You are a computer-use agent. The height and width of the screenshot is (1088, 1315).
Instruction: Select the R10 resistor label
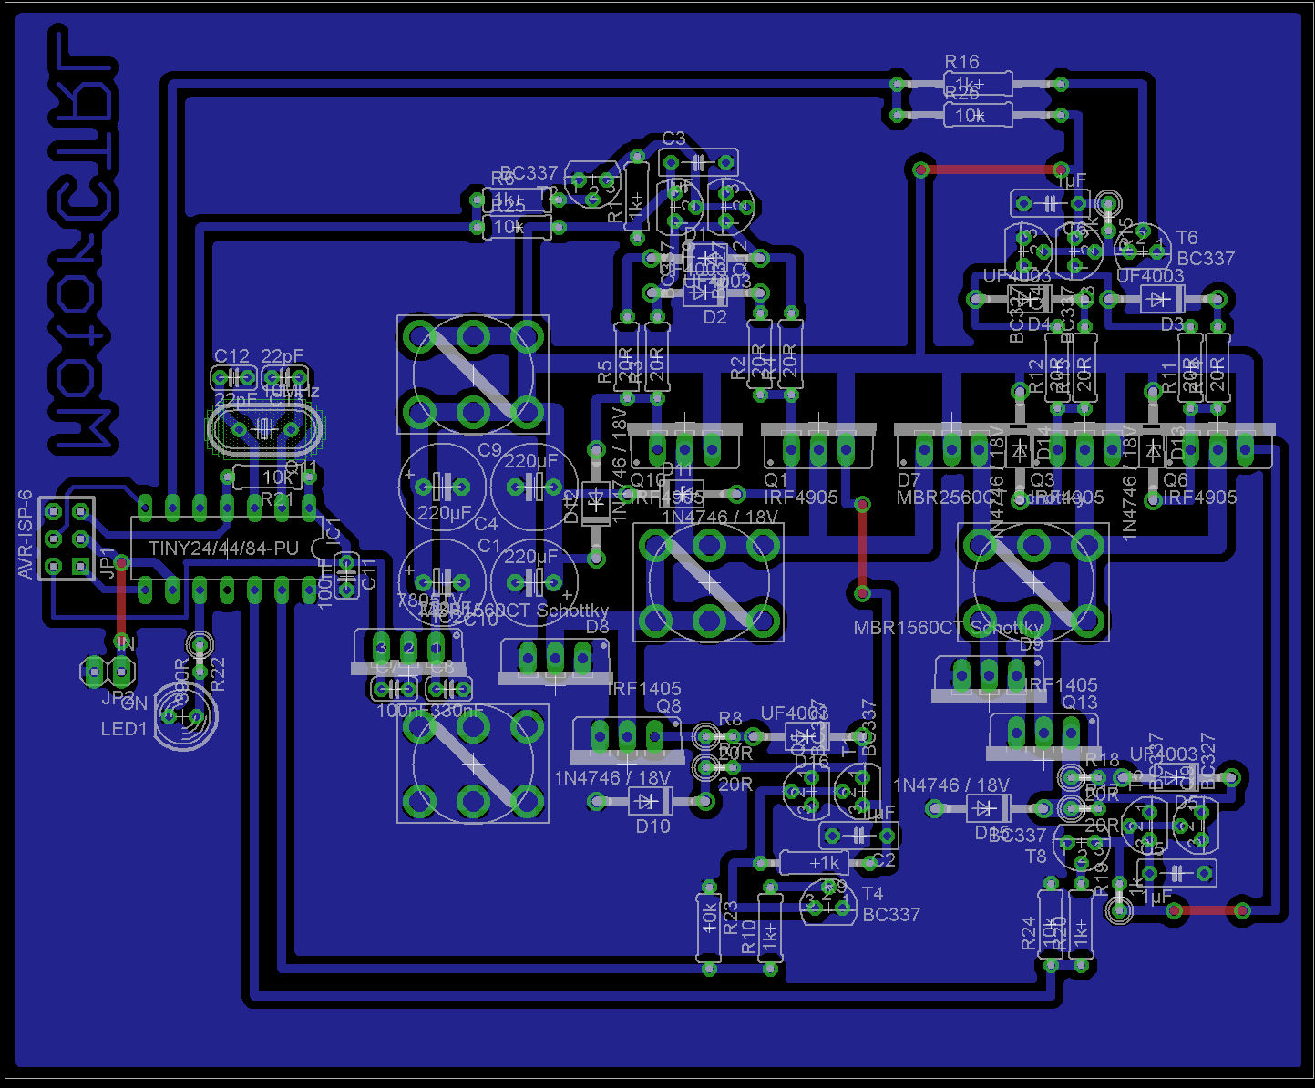coord(749,937)
